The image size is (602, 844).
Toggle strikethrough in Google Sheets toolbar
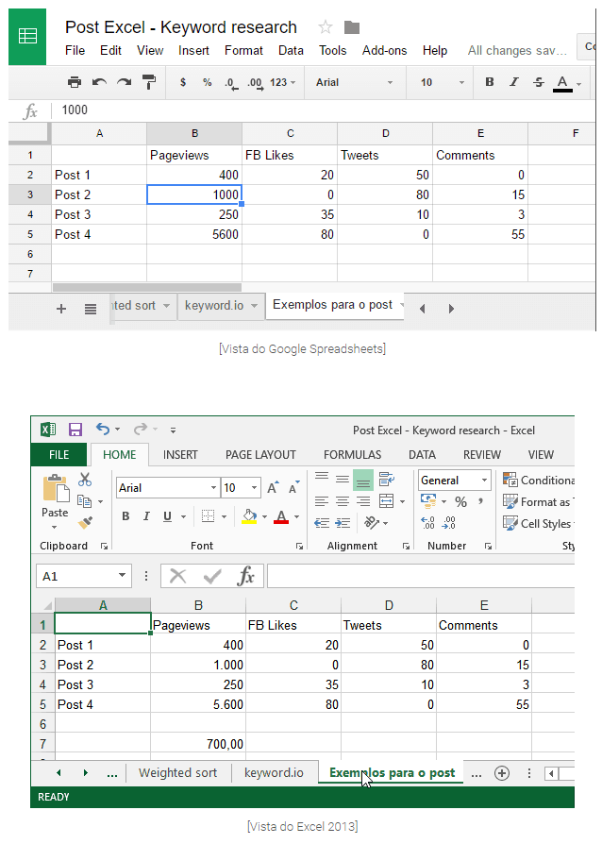click(x=538, y=83)
